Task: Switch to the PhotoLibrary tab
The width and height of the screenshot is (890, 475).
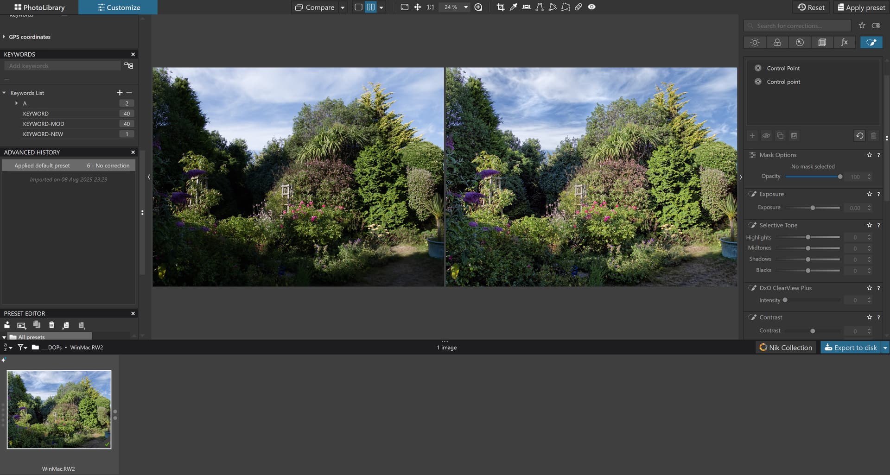Action: [39, 7]
